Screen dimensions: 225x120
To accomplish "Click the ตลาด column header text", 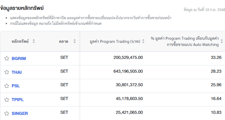I will point(64,41).
